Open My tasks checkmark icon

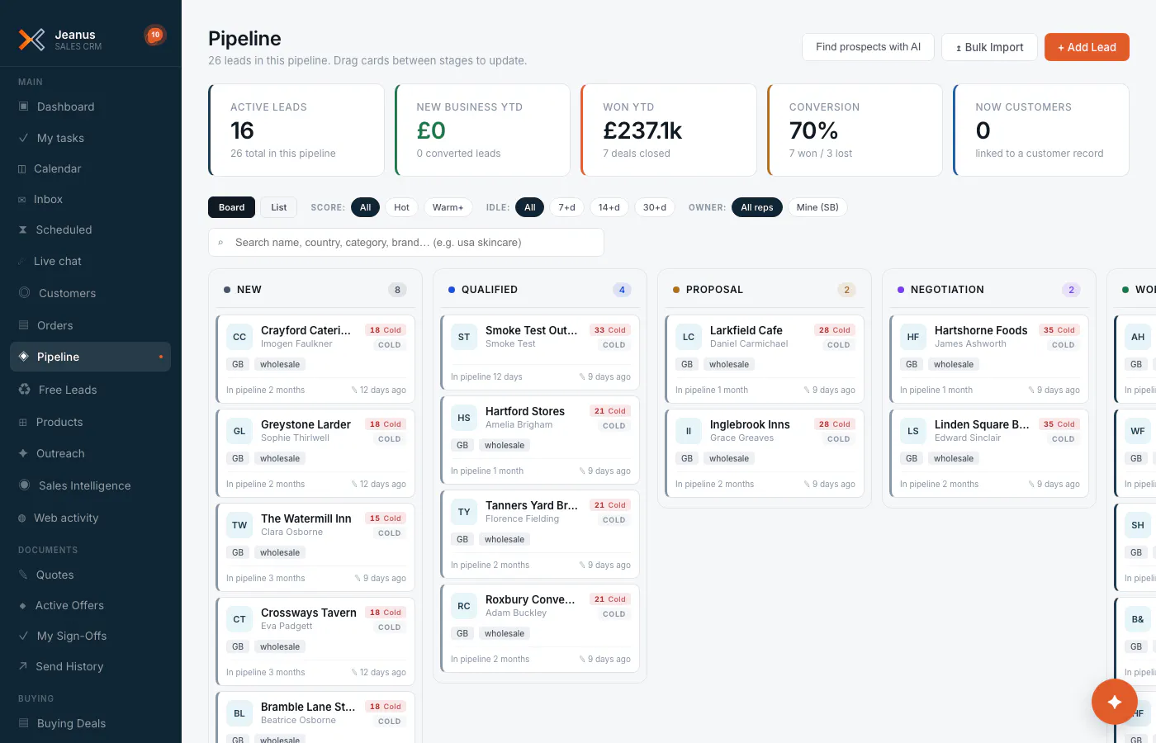coord(24,138)
